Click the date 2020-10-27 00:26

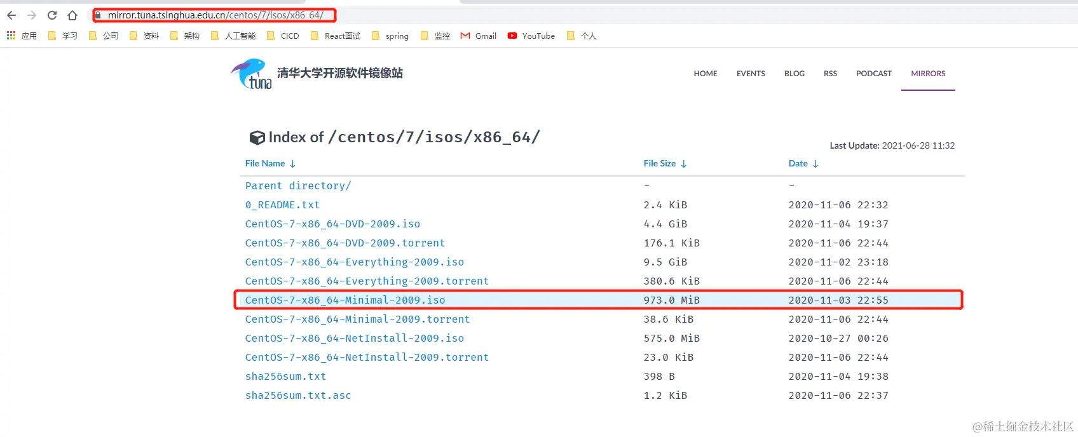click(838, 339)
